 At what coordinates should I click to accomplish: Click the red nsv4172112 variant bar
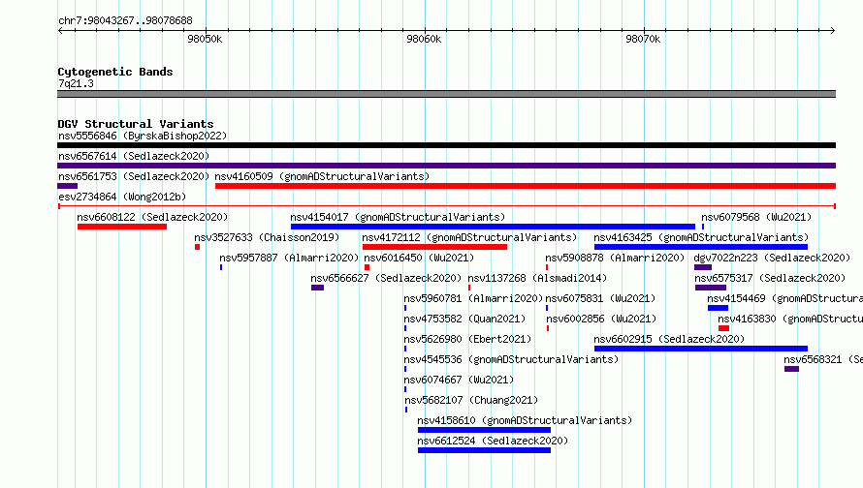[434, 247]
